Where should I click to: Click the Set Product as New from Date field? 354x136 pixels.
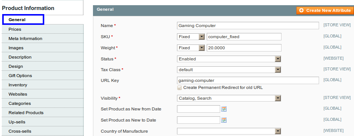point(199,109)
